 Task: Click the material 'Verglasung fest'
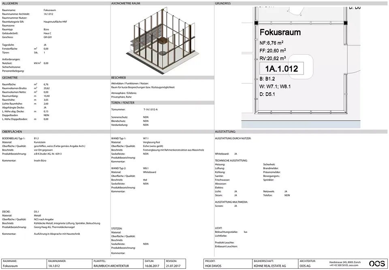[x=151, y=142]
